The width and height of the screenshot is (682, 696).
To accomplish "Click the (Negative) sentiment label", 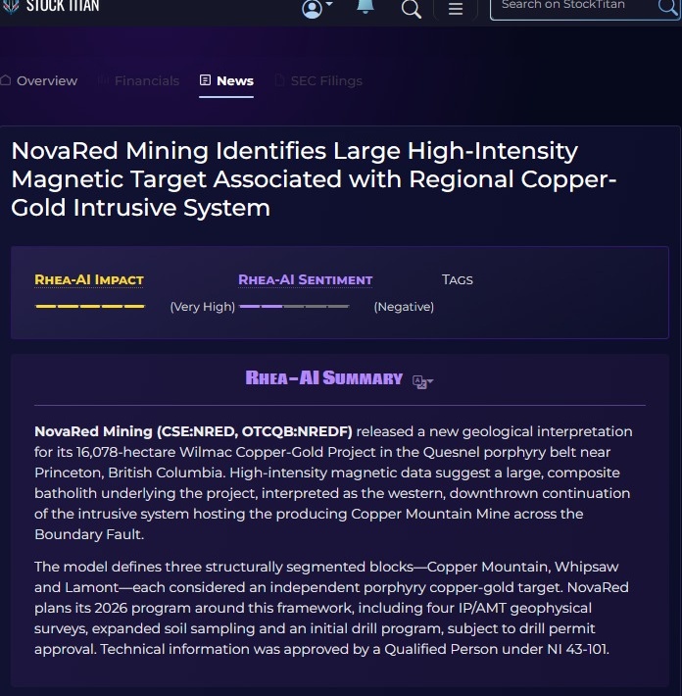I will 404,307.
